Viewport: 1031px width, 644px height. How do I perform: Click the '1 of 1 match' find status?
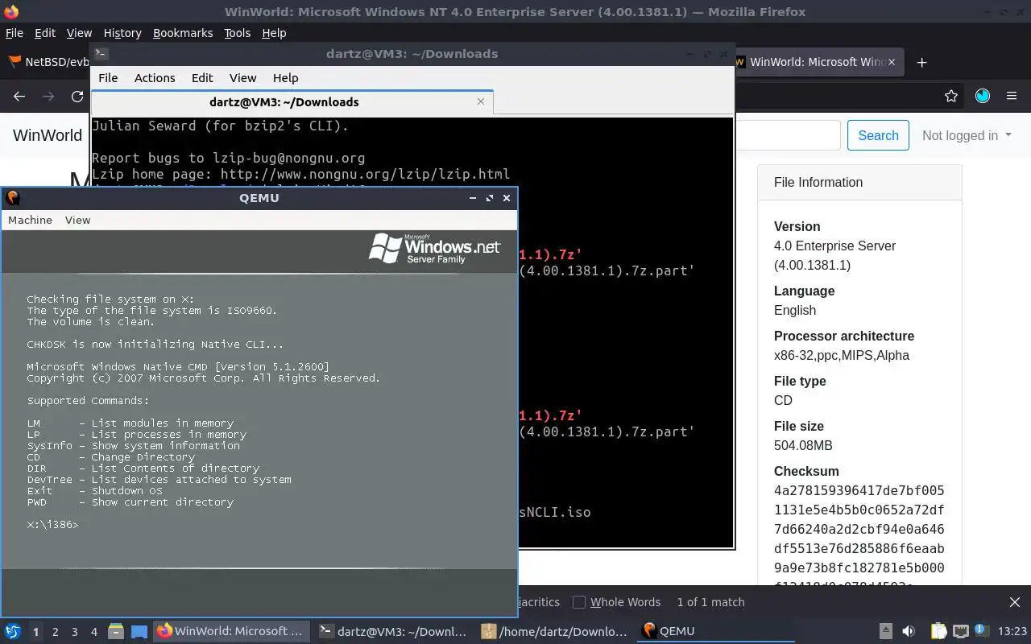click(x=710, y=602)
